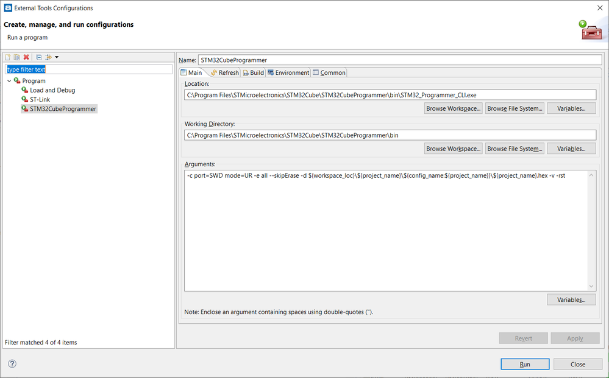
Task: Duplicate the selected launch configuration
Action: 16,57
